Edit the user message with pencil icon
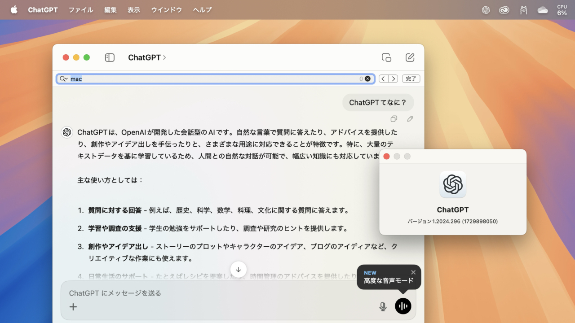Screen dimensions: 575x323 [410, 119]
